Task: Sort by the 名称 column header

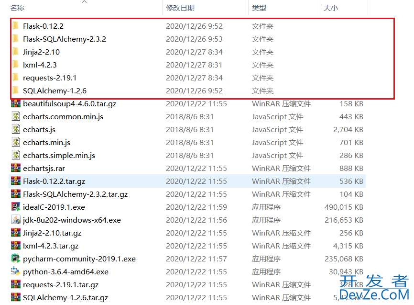Action: (x=17, y=8)
